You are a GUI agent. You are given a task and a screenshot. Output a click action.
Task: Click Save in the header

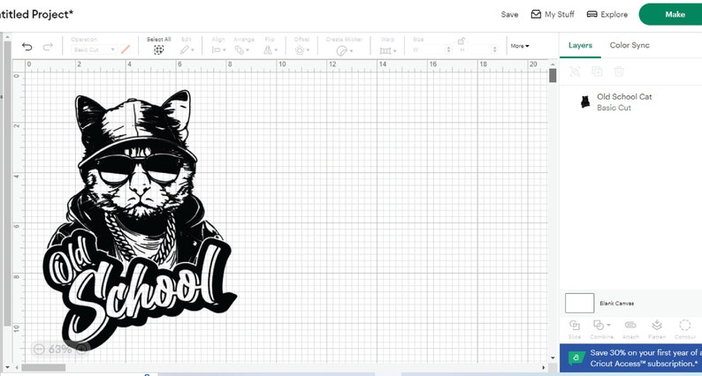(509, 14)
